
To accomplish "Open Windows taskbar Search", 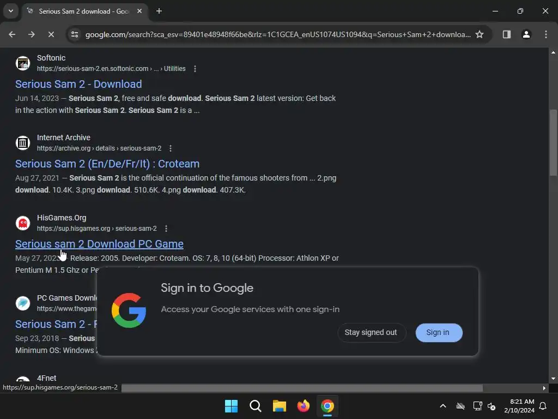I will point(255,406).
